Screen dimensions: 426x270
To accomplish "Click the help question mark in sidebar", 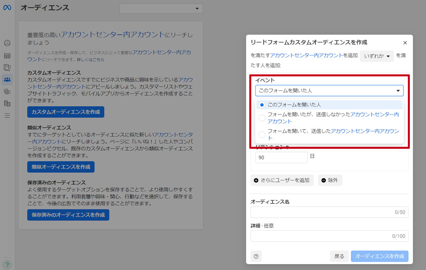I will (7, 264).
